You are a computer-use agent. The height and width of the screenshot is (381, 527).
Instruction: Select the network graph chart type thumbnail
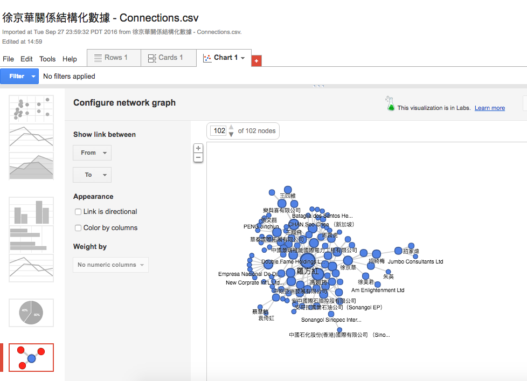31,357
